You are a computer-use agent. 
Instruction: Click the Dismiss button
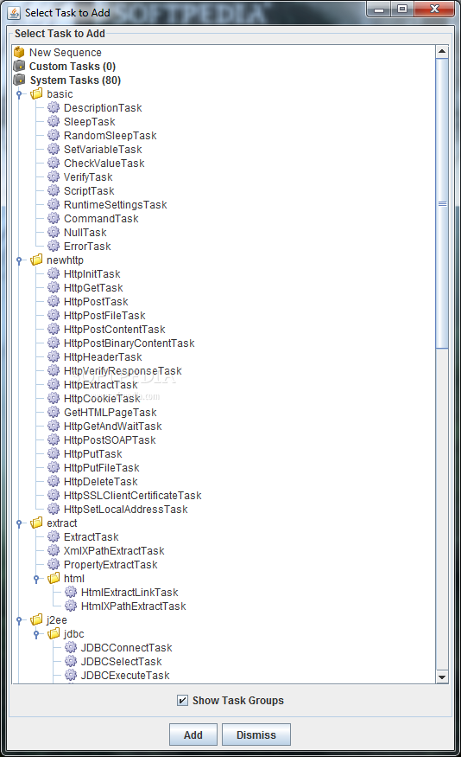pyautogui.click(x=256, y=735)
